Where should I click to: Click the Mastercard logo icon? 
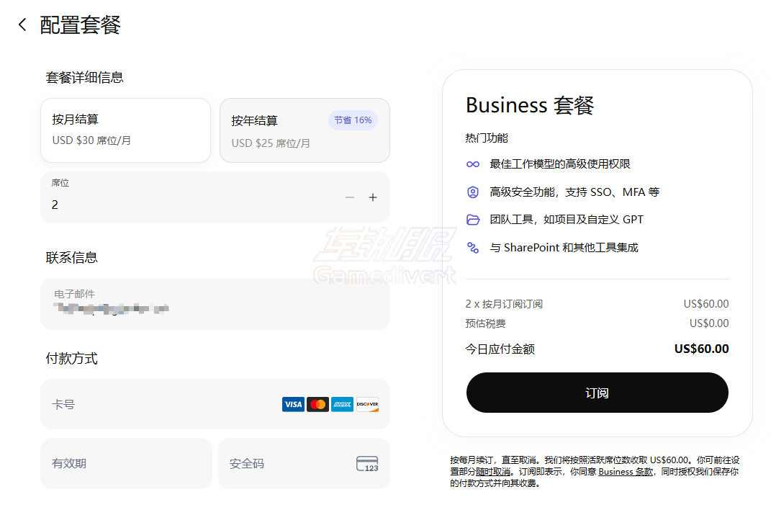317,405
